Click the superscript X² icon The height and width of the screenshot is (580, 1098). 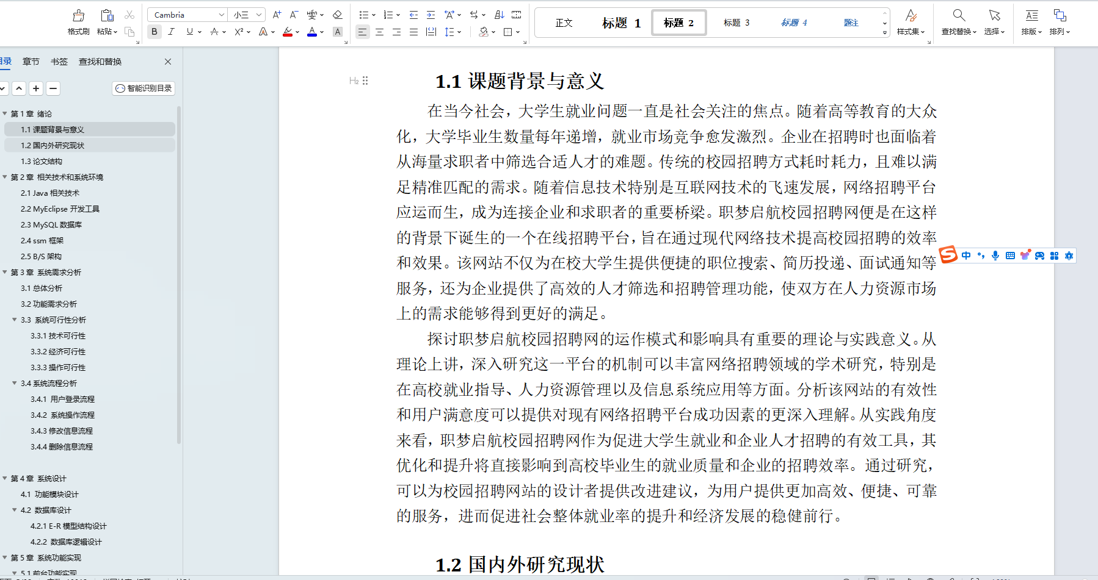pyautogui.click(x=239, y=32)
